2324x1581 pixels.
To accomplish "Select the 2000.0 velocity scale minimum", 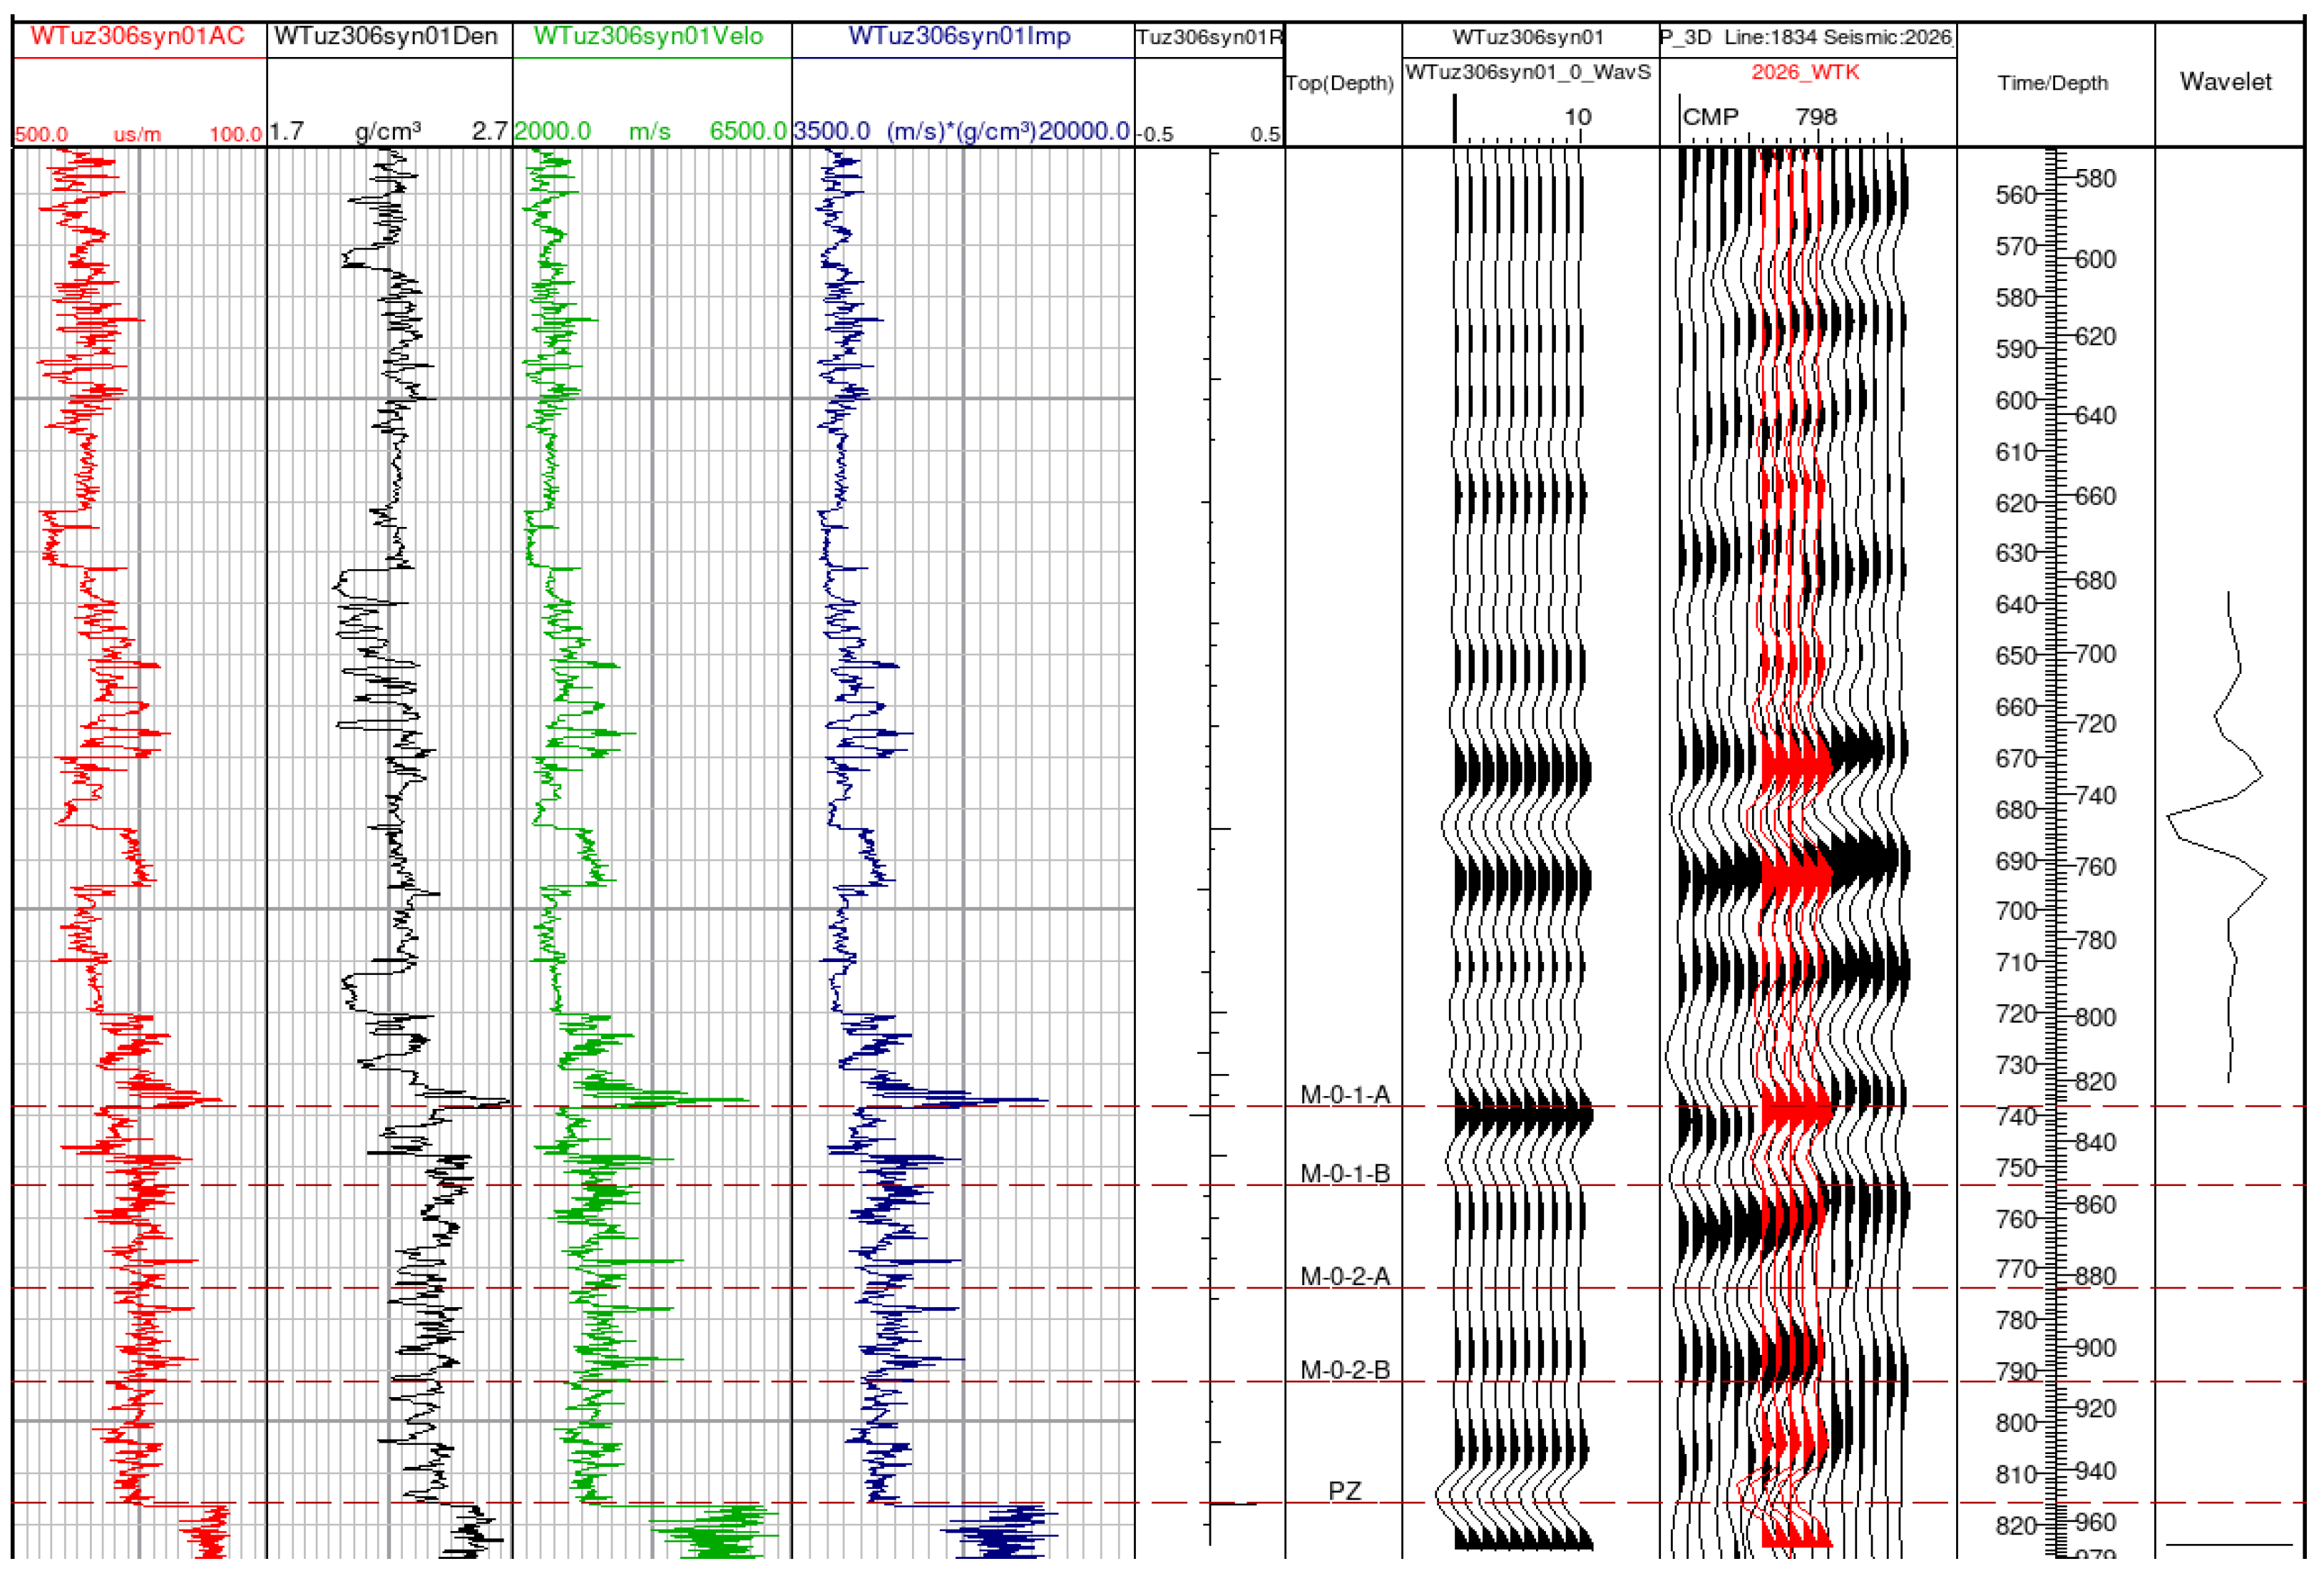I will pyautogui.click(x=552, y=132).
